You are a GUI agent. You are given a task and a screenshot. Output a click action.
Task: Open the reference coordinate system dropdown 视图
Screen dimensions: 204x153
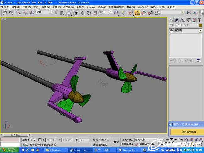tap(105, 12)
